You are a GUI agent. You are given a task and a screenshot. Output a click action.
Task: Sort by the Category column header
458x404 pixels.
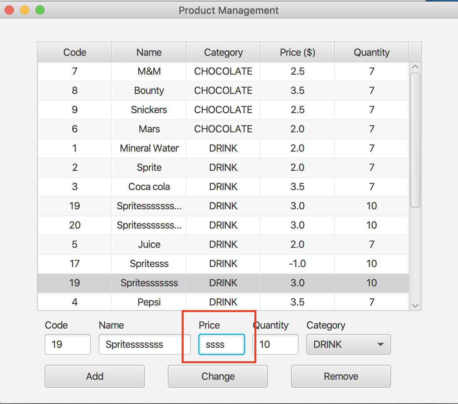click(223, 52)
